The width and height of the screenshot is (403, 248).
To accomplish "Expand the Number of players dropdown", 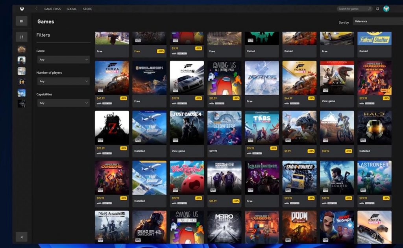I will click(x=63, y=81).
